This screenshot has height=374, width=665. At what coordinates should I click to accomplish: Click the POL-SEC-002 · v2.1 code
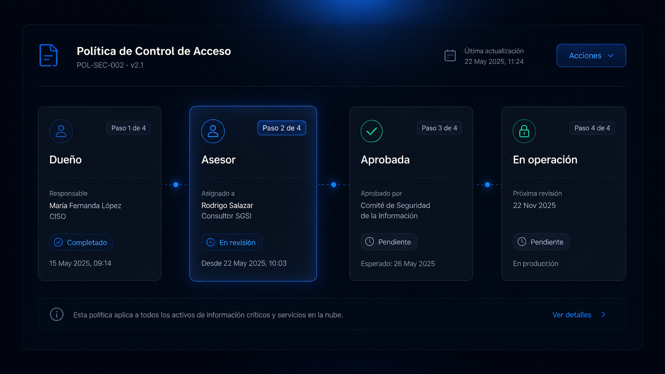coord(110,65)
